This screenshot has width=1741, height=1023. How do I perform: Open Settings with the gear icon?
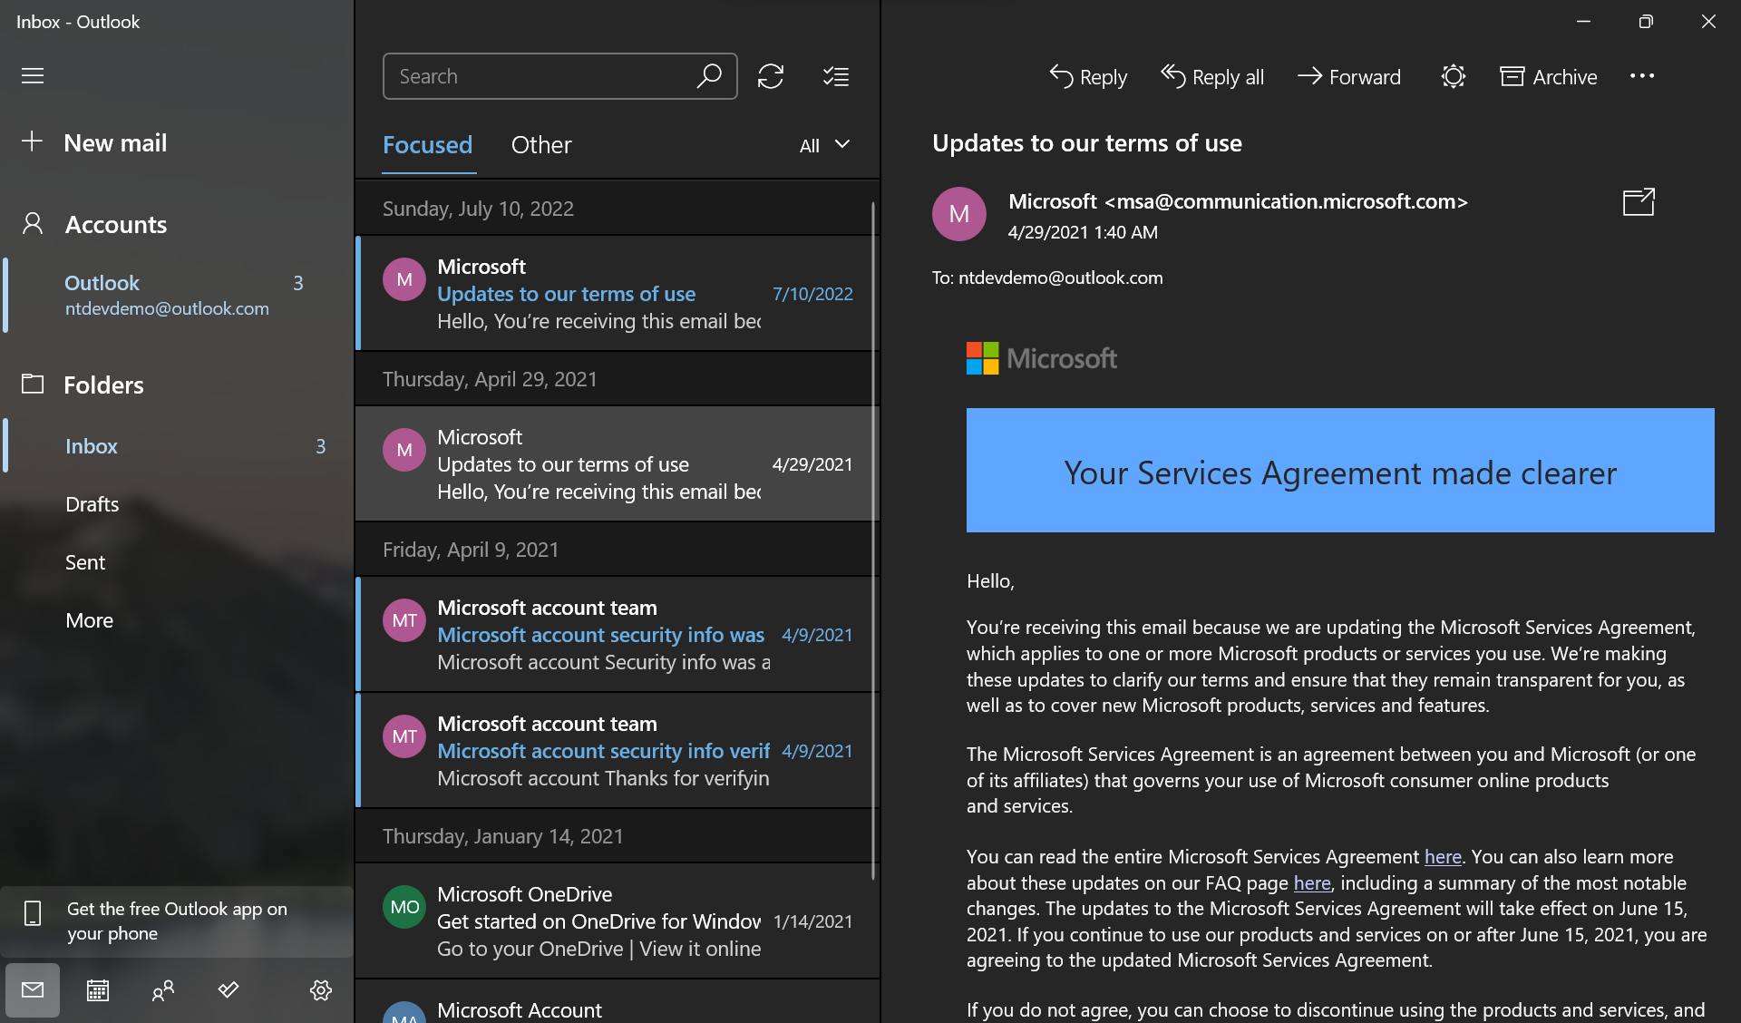[321, 990]
